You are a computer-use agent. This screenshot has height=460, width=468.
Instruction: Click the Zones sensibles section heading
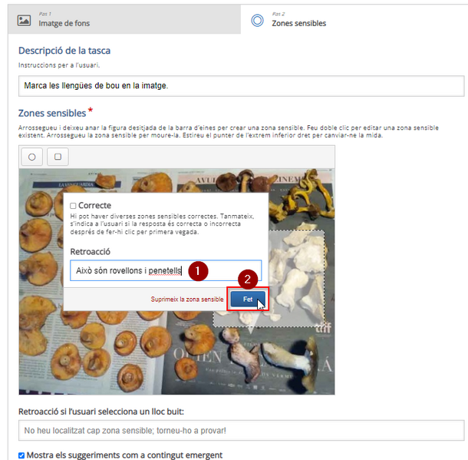click(x=52, y=113)
